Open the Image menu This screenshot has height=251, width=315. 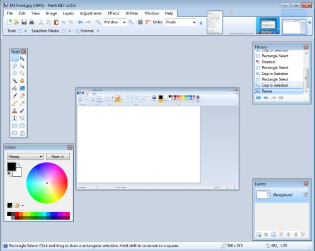(x=51, y=13)
